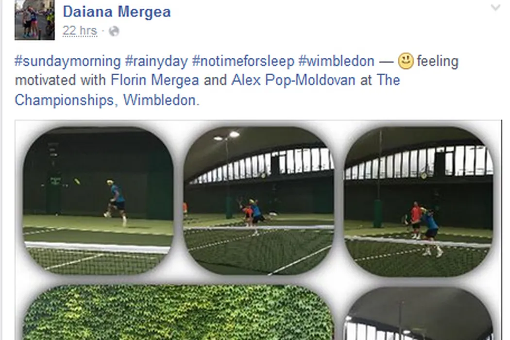Click the #notimeforsleep hashtag
The height and width of the screenshot is (340, 510).
(x=243, y=62)
